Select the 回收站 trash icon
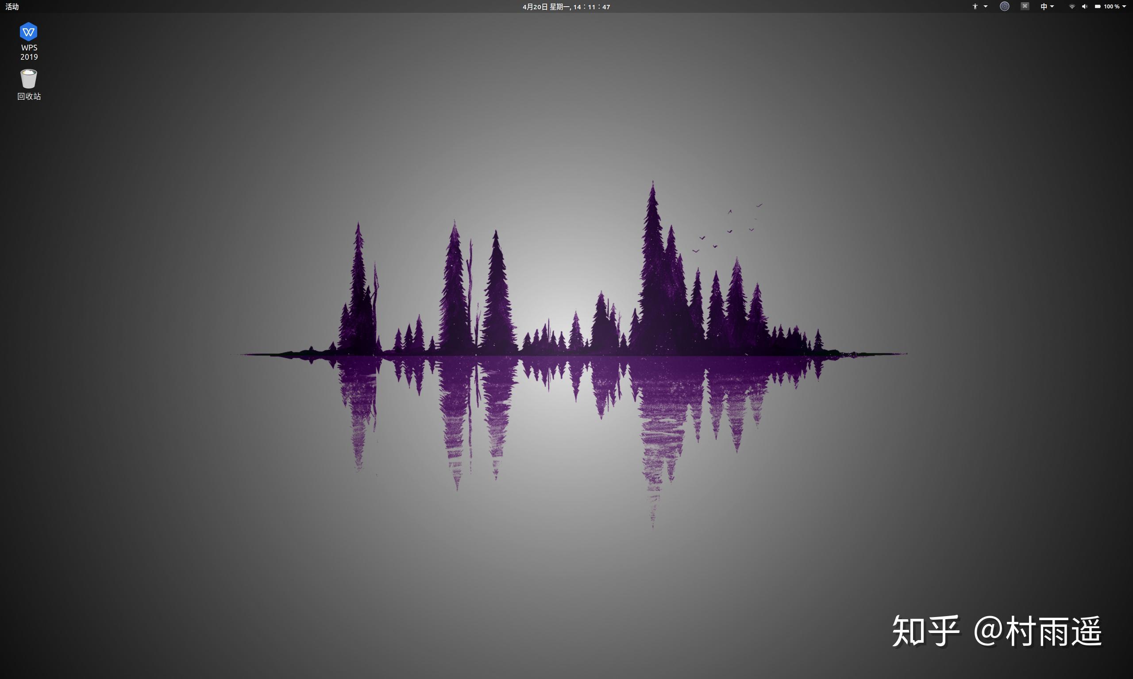 pos(28,79)
